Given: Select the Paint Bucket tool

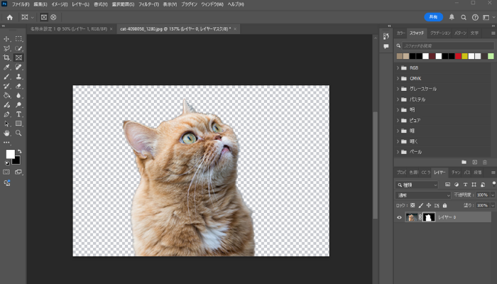Looking at the screenshot, I should (x=6, y=95).
